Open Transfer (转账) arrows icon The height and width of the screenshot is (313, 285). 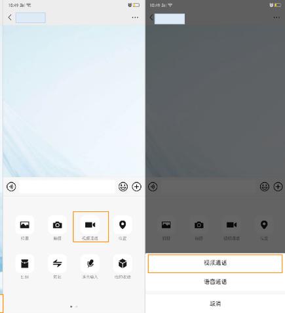58,263
